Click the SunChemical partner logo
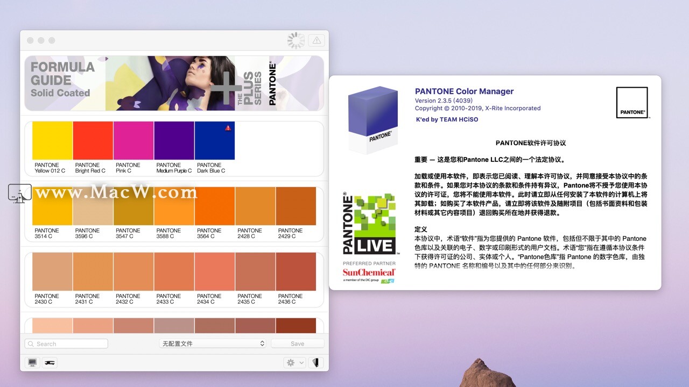This screenshot has width=689, height=387. pyautogui.click(x=369, y=274)
